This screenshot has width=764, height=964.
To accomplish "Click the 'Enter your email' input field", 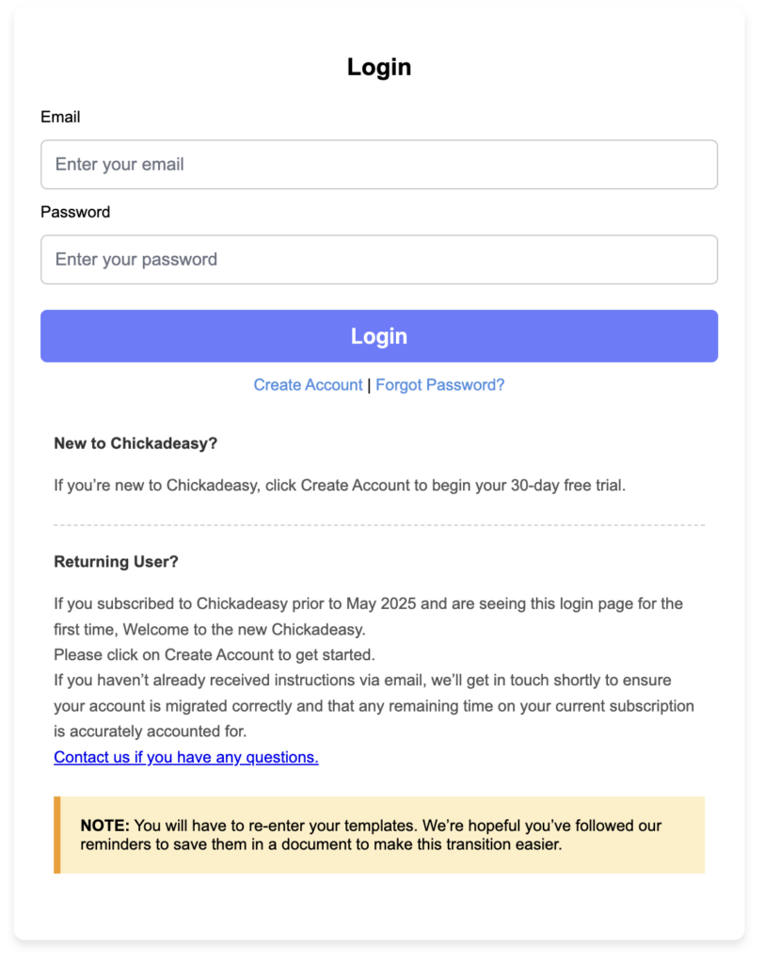I will coord(378,164).
